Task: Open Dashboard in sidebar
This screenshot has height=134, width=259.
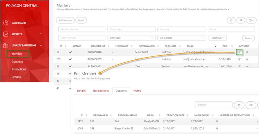Action: [x=19, y=23]
